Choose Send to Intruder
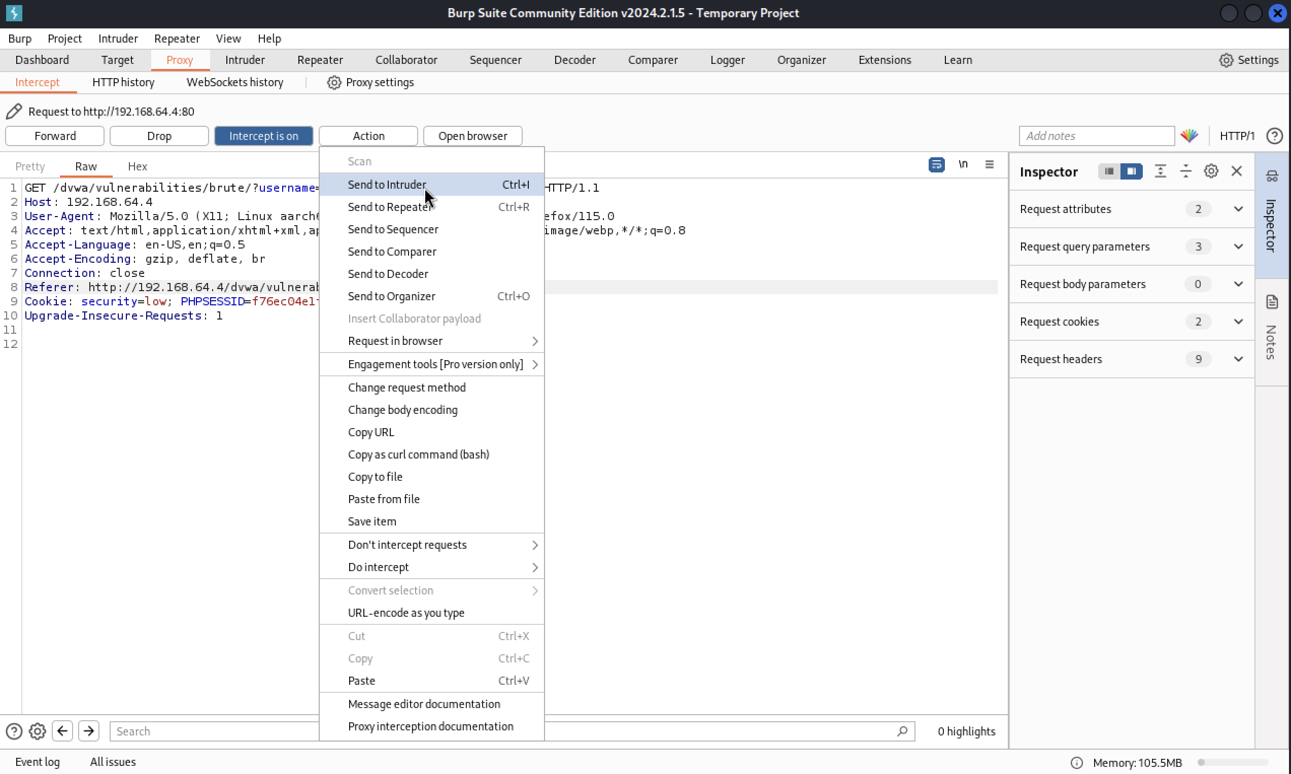This screenshot has height=774, width=1291. point(431,185)
